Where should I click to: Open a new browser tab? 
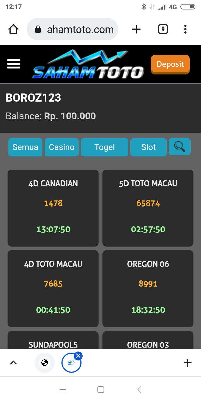click(x=136, y=29)
